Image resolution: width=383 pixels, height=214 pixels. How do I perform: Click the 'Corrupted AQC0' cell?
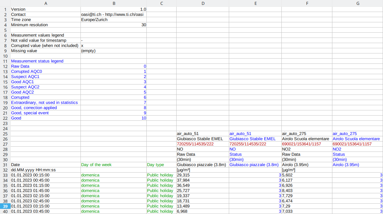point(45,72)
